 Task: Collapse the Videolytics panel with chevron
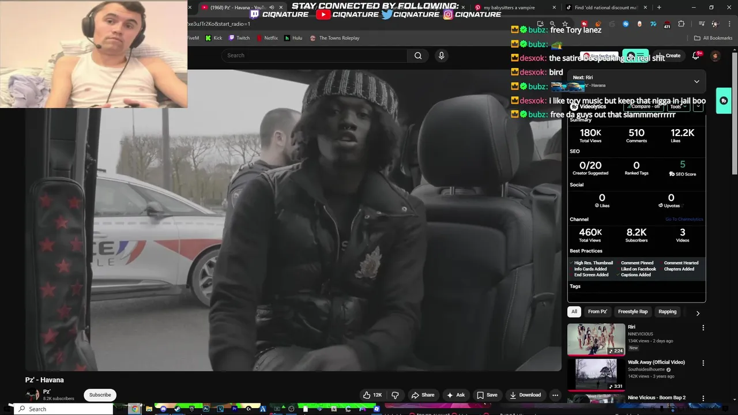point(698,107)
